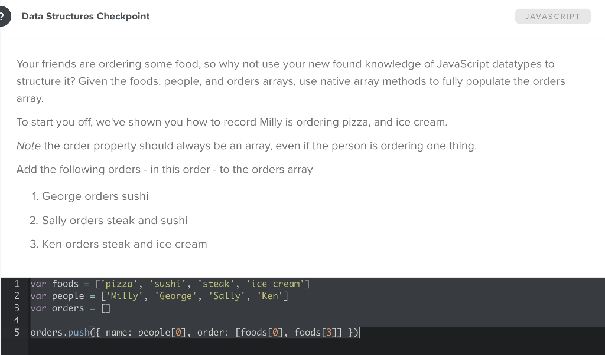Viewport: 605px width, 355px height.
Task: Click the push method call on line 5
Action: 79,332
